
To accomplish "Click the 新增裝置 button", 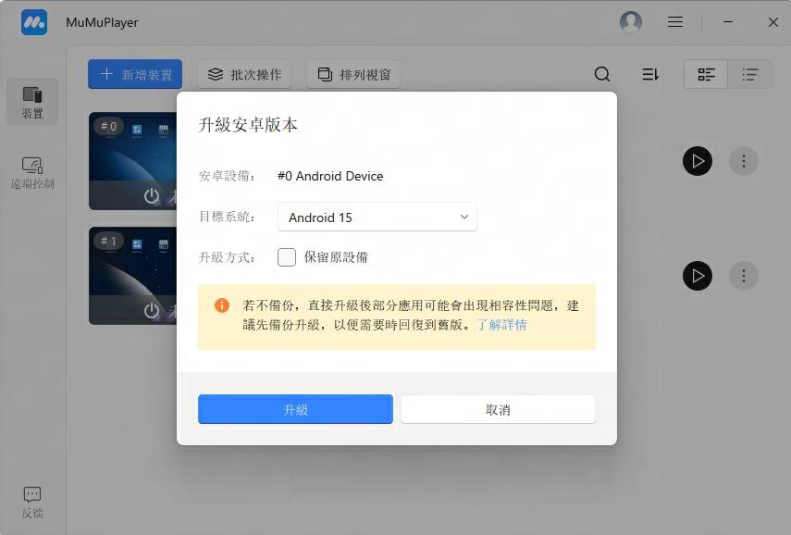I will (x=135, y=74).
